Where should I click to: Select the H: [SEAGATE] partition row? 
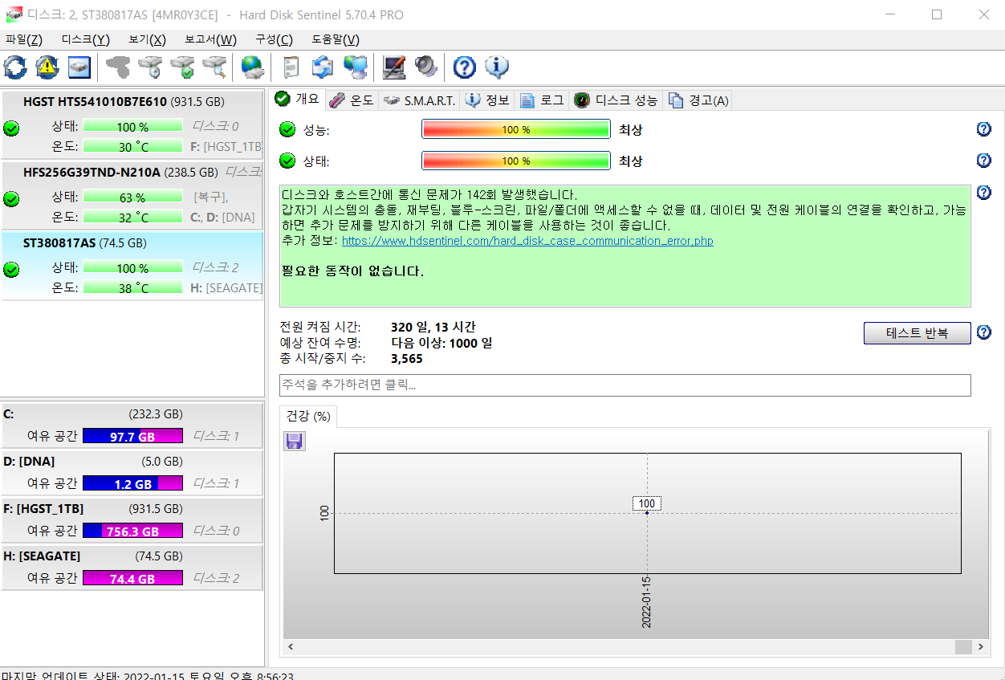pos(132,568)
